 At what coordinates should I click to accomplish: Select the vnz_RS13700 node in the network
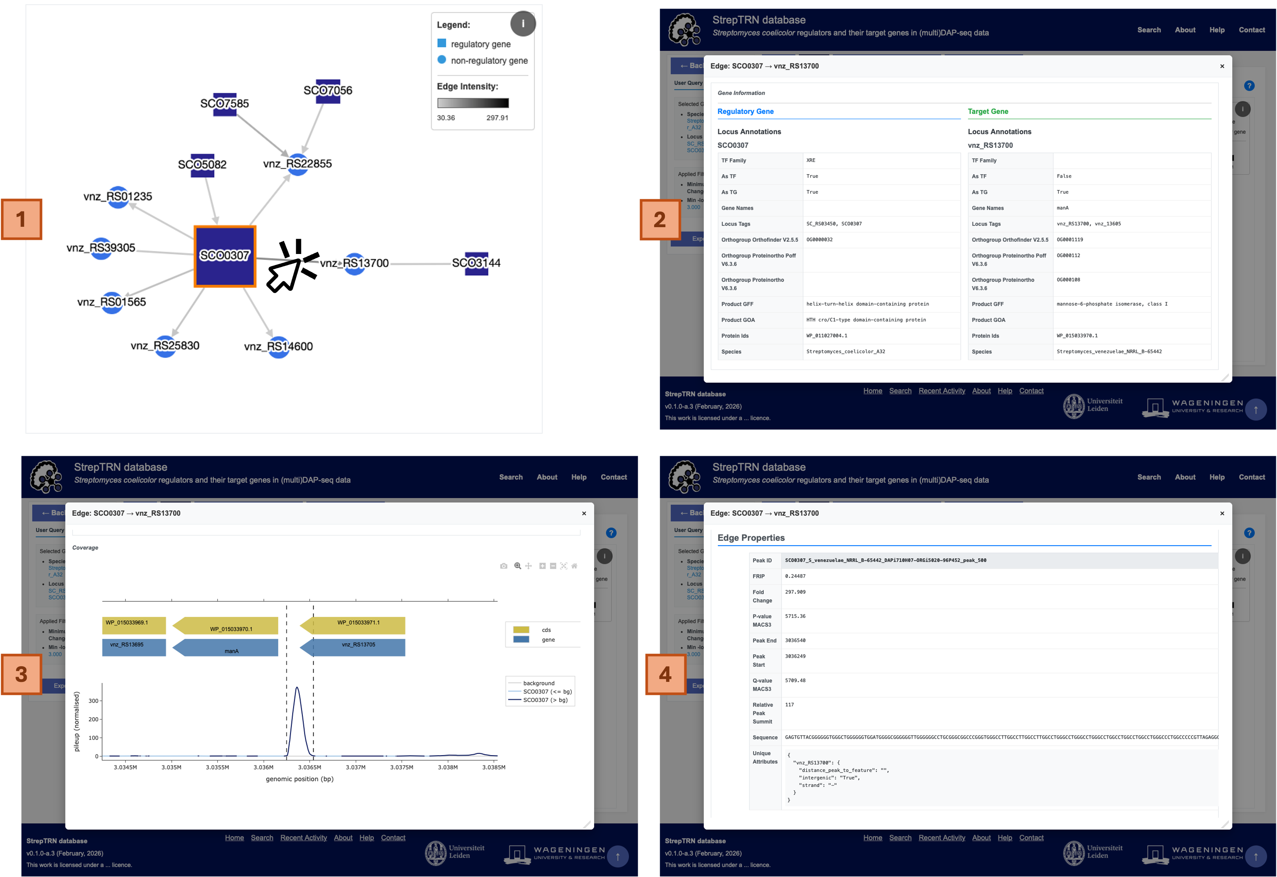(x=355, y=264)
